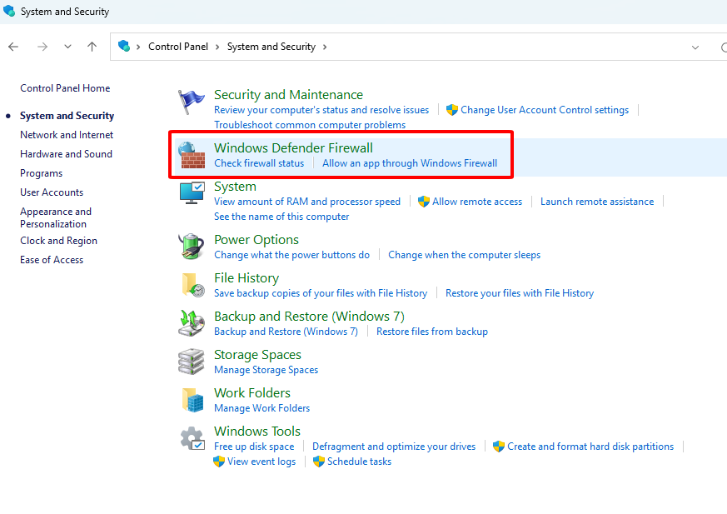This screenshot has height=514, width=727.
Task: Open recent locations dropdown arrow
Action: [67, 47]
